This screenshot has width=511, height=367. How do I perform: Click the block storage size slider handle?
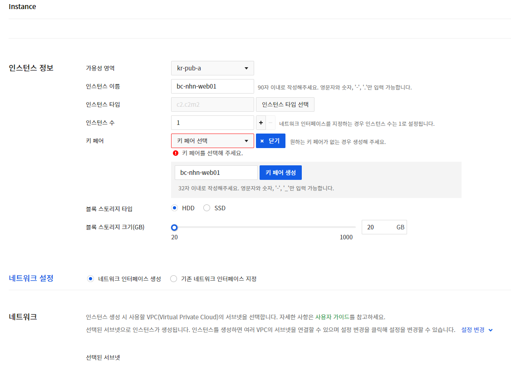coord(174,227)
